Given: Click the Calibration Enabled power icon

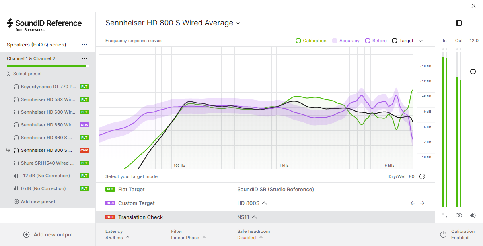Looking at the screenshot, I should click(443, 234).
